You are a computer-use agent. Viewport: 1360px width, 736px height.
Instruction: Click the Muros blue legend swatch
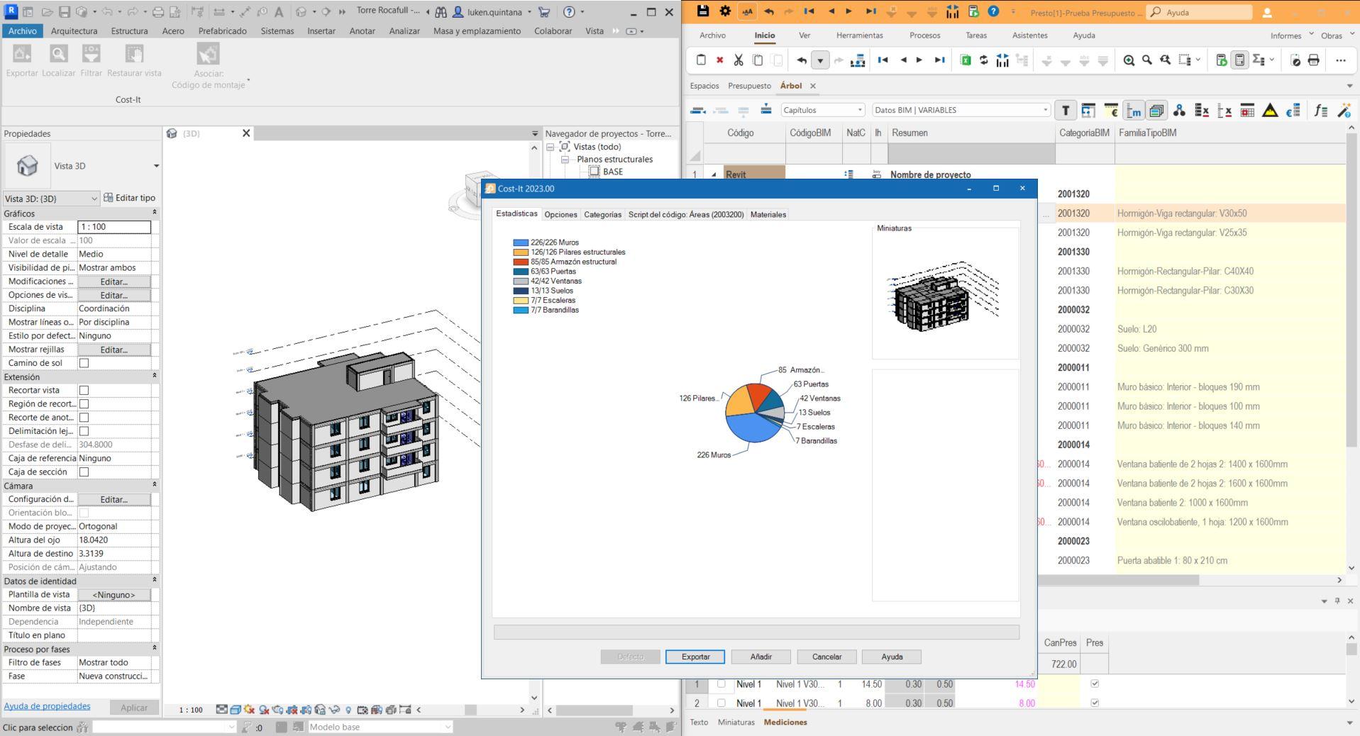(x=521, y=242)
